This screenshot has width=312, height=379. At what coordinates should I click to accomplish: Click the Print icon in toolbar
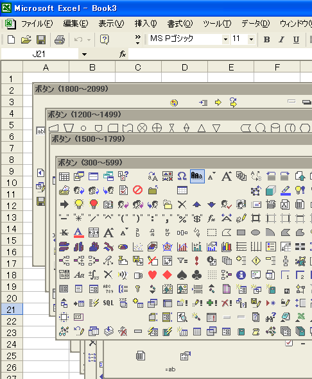[60, 39]
